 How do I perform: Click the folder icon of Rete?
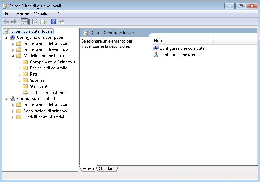click(25, 74)
